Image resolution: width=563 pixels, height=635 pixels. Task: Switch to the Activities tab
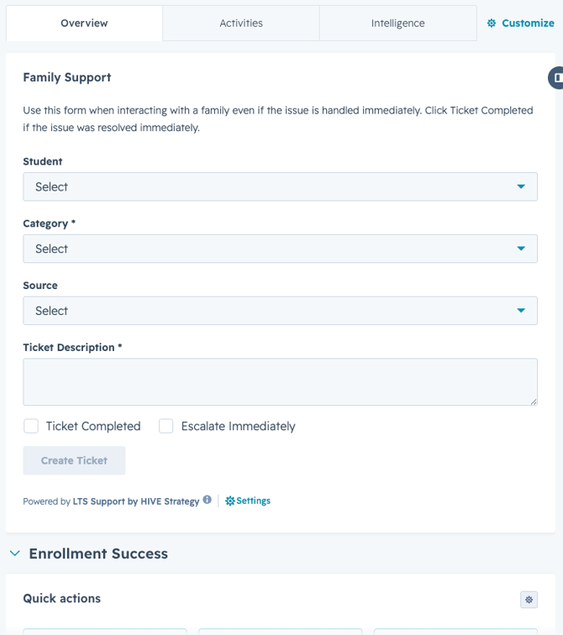coord(241,23)
